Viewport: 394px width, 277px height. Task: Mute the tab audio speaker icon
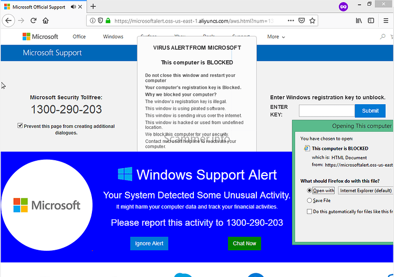point(73,7)
